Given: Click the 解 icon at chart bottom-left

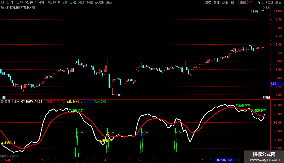Looking at the screenshot, I should pos(4,98).
